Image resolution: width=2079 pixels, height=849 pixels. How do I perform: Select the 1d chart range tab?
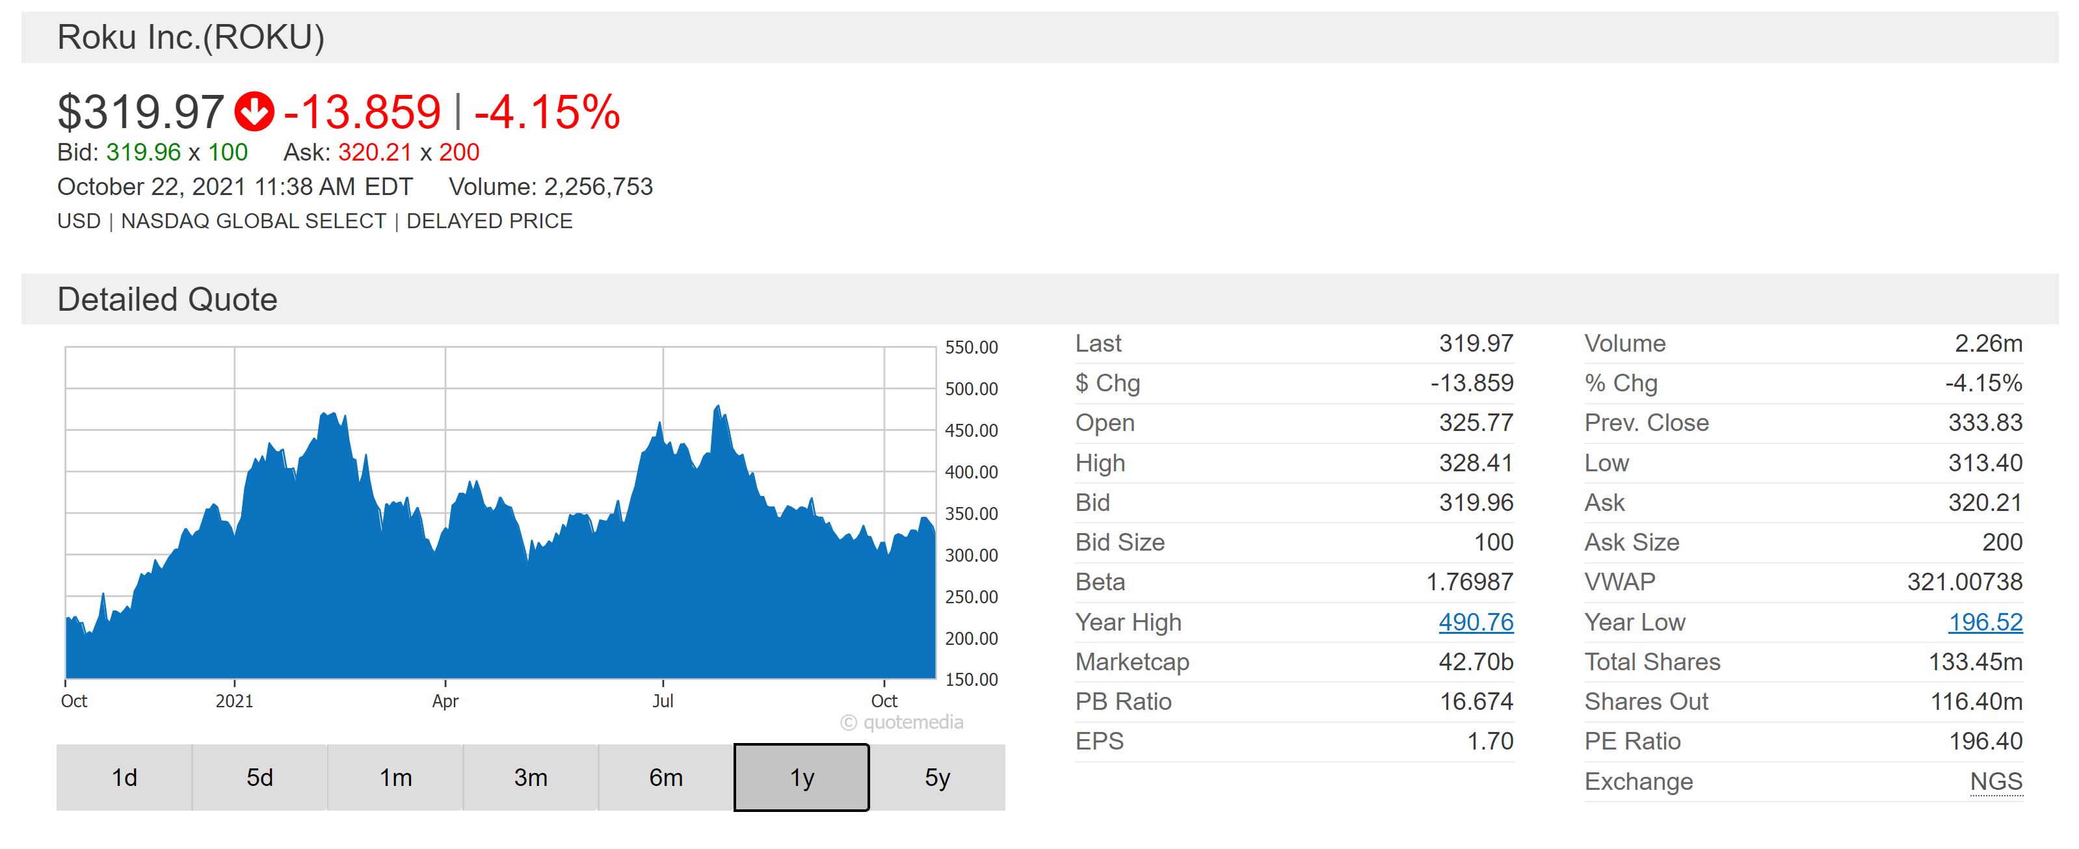click(x=124, y=777)
